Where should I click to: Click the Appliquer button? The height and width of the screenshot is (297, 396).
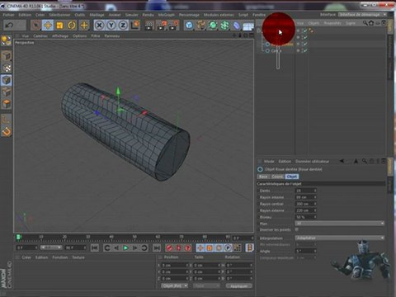(x=238, y=286)
